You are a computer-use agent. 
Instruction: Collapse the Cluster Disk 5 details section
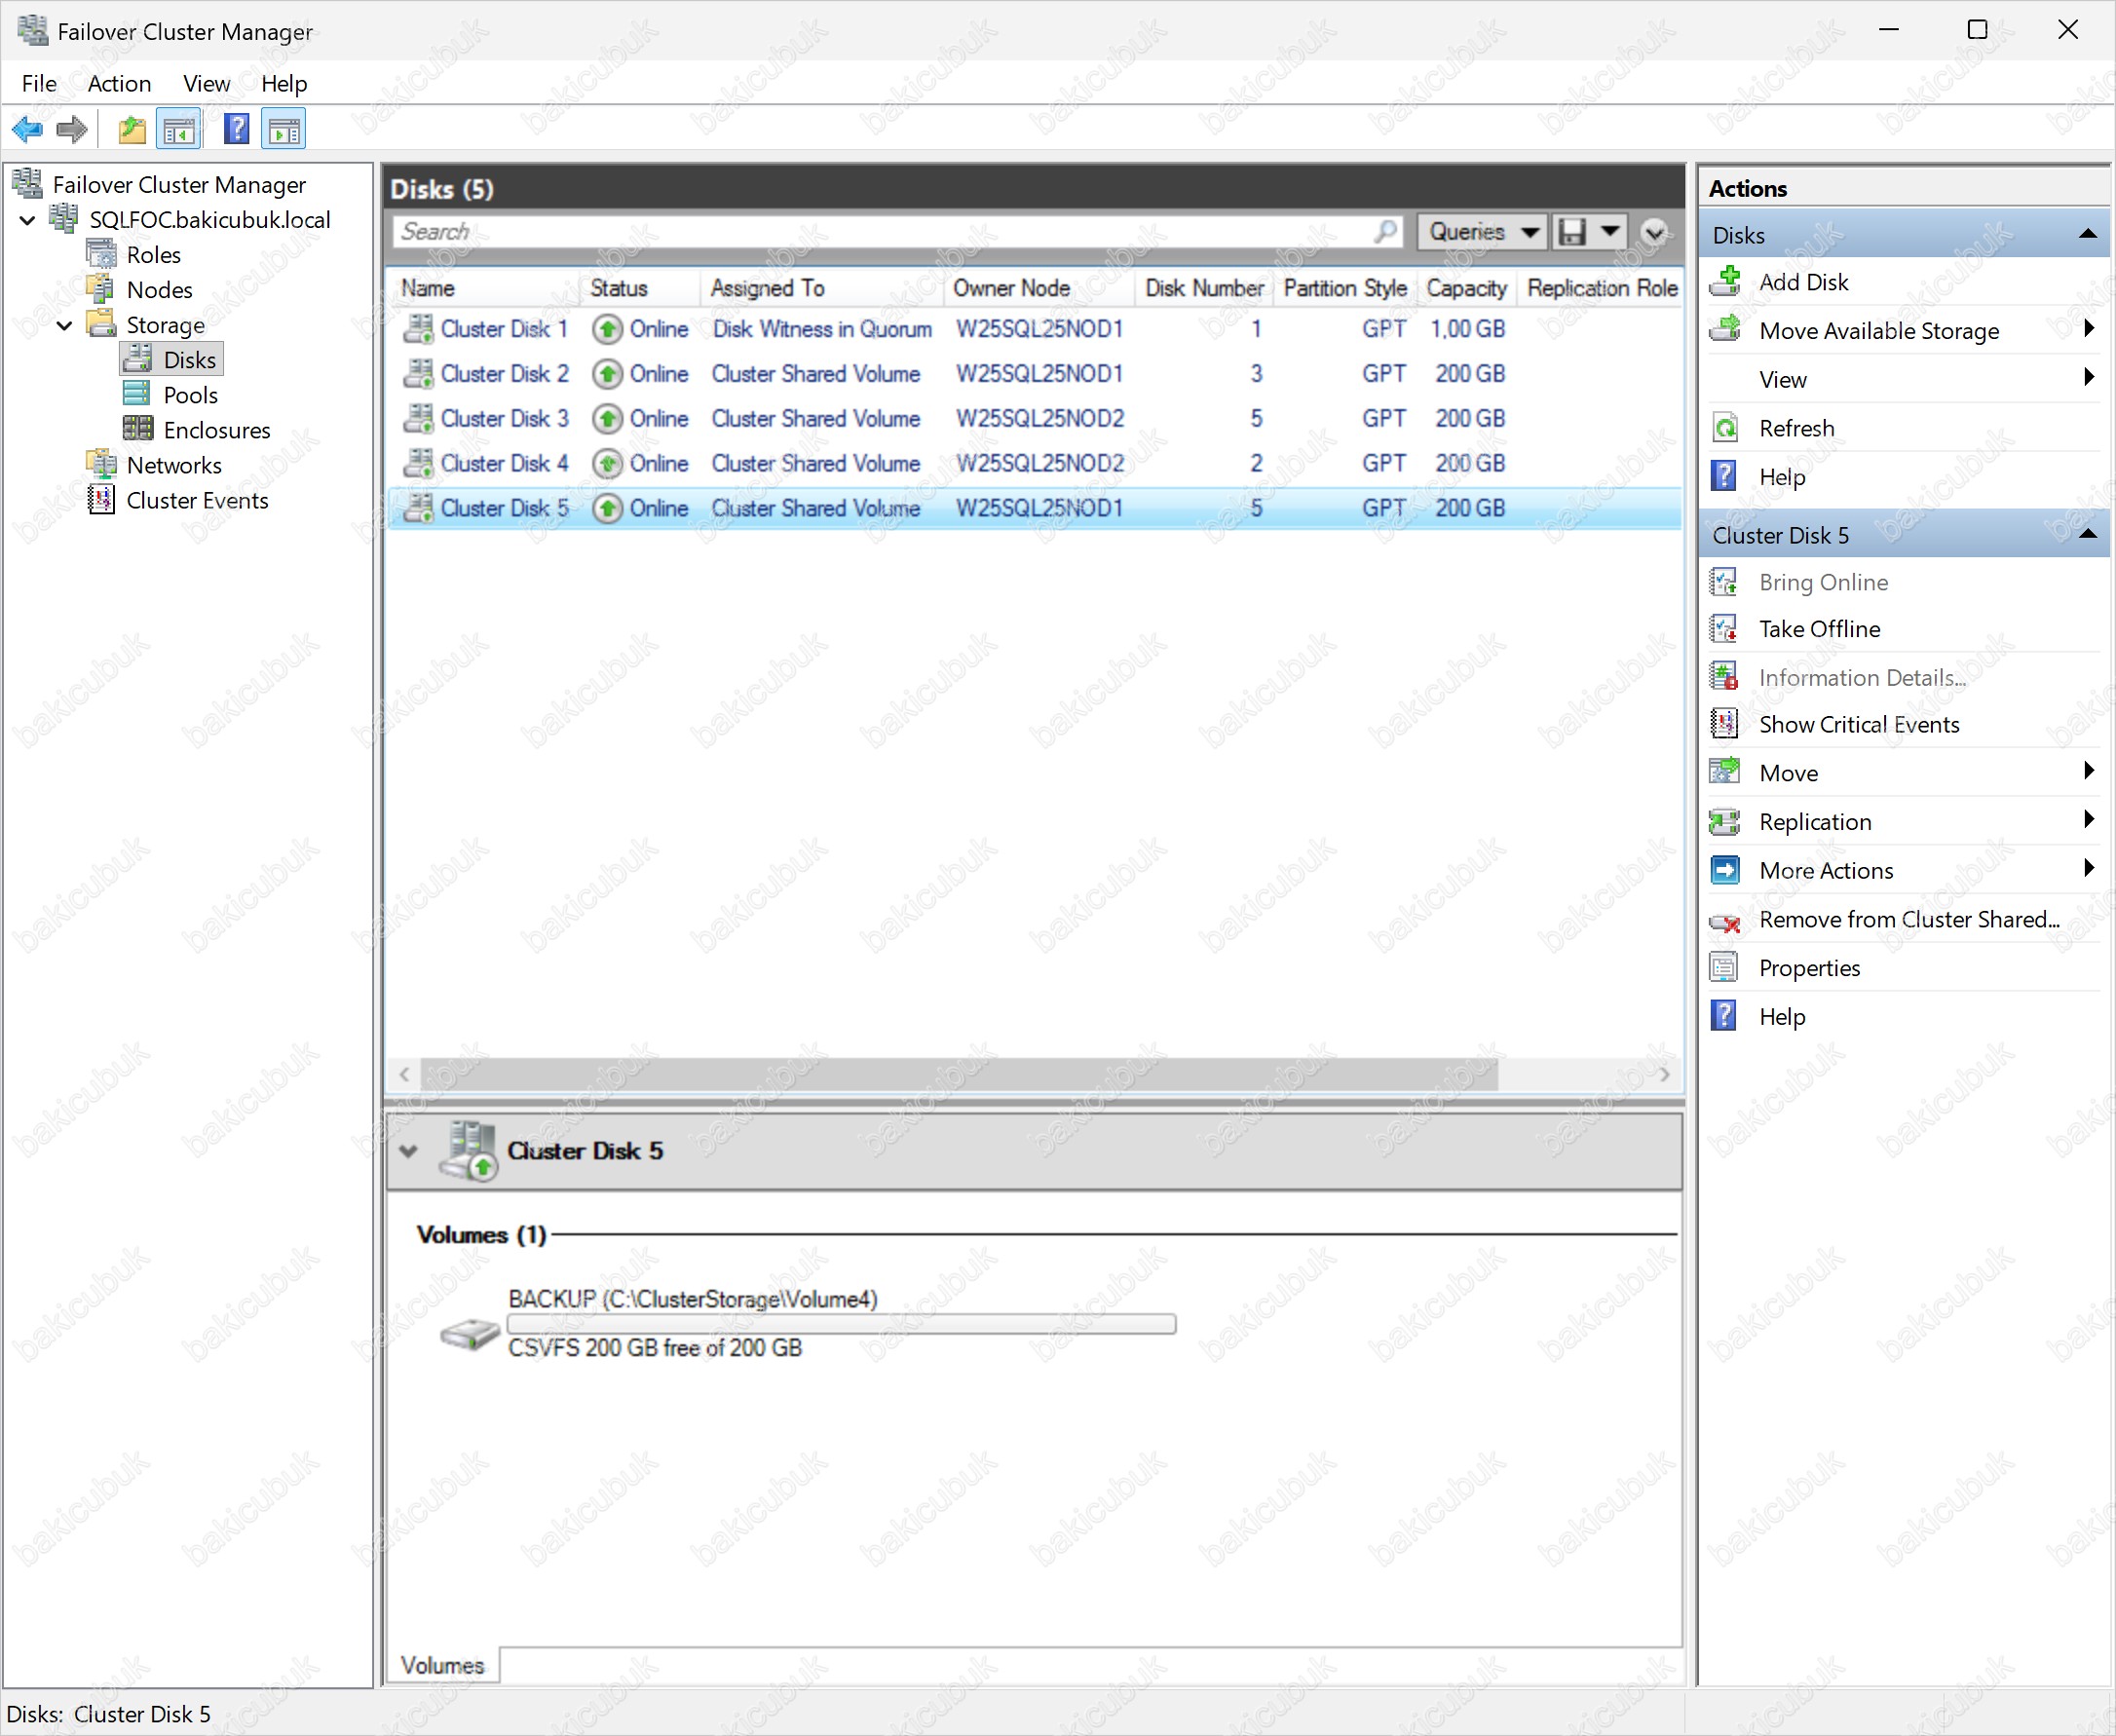click(408, 1151)
